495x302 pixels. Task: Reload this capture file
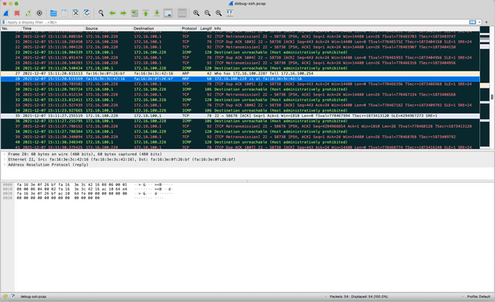(86, 13)
